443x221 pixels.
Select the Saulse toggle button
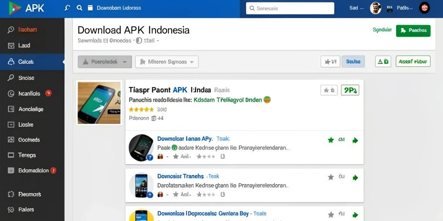(x=353, y=61)
